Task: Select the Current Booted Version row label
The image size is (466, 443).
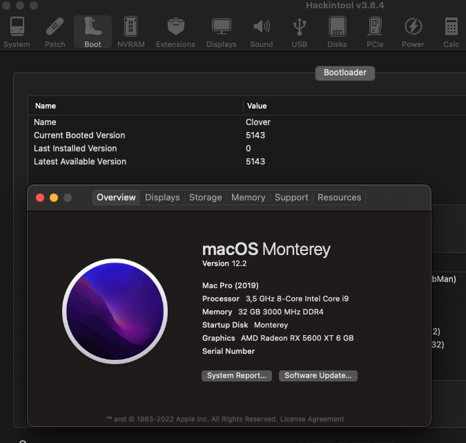Action: coord(79,135)
